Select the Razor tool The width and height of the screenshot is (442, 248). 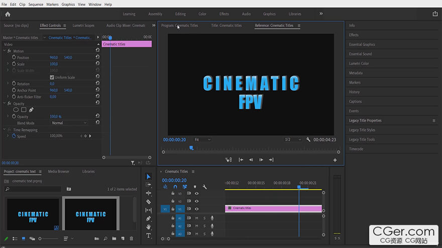point(148,201)
